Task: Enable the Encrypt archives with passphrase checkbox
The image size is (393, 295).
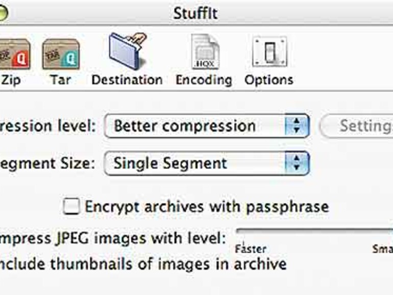Action: (71, 207)
